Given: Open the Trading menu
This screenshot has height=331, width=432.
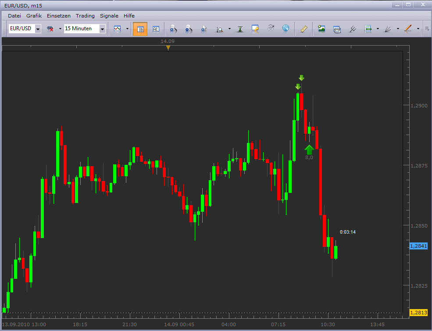Looking at the screenshot, I should click(x=85, y=16).
